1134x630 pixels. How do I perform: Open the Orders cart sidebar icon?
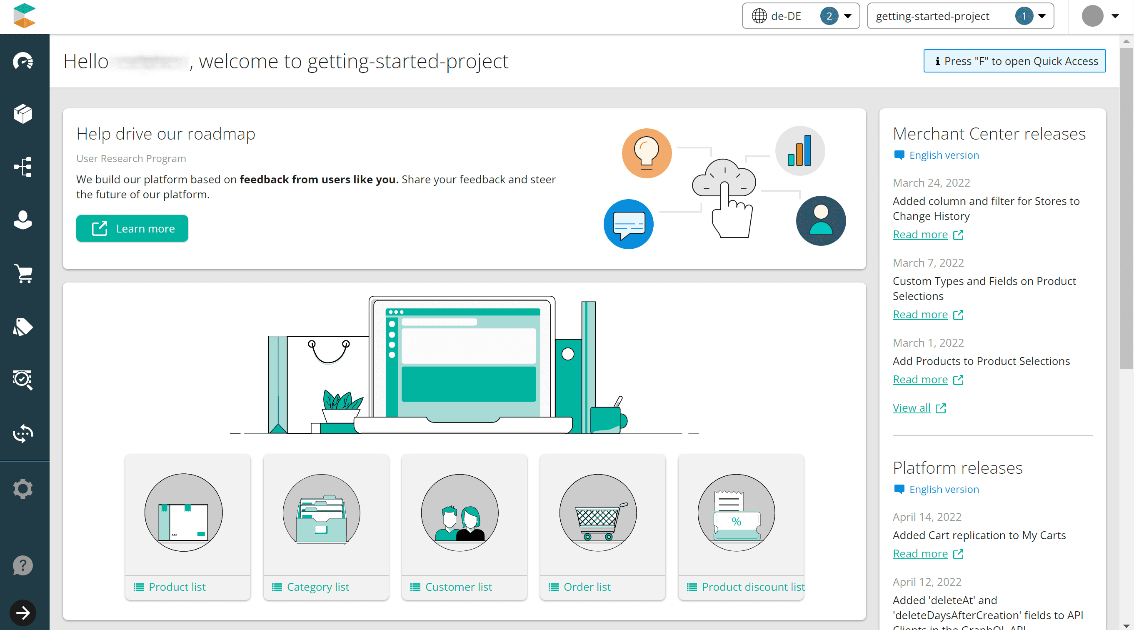tap(23, 273)
